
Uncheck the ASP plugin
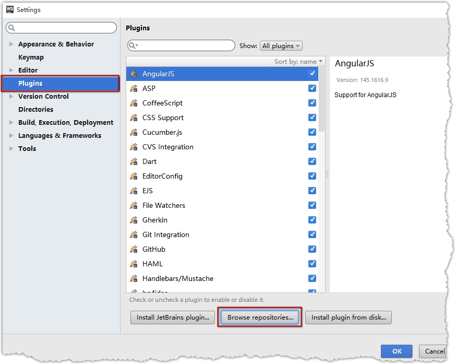tap(312, 88)
